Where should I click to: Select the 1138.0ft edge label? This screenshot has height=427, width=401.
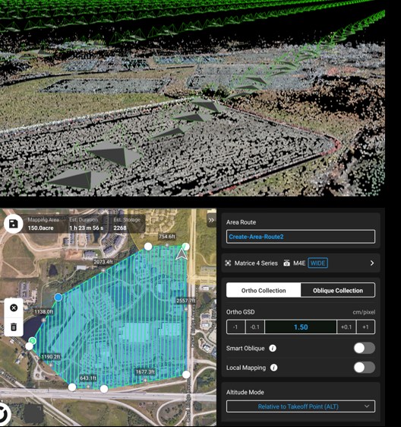pyautogui.click(x=44, y=311)
